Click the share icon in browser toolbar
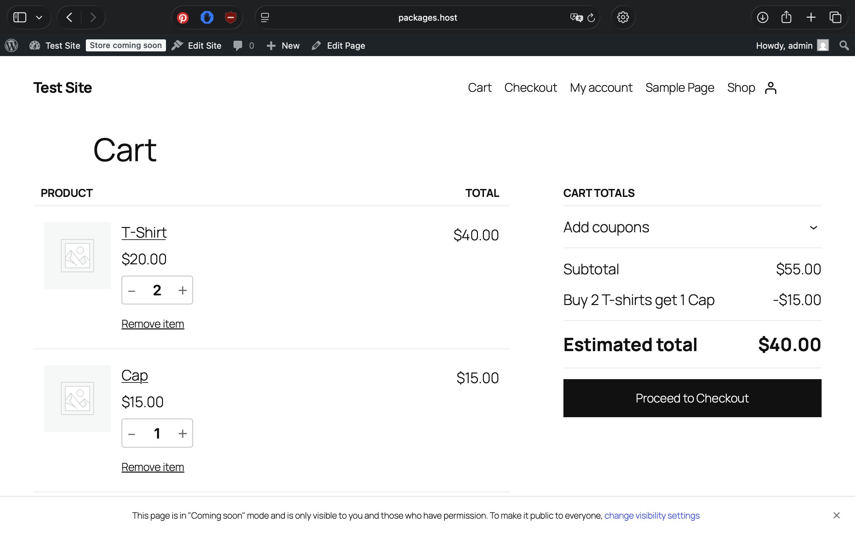Image resolution: width=855 pixels, height=534 pixels. [786, 17]
